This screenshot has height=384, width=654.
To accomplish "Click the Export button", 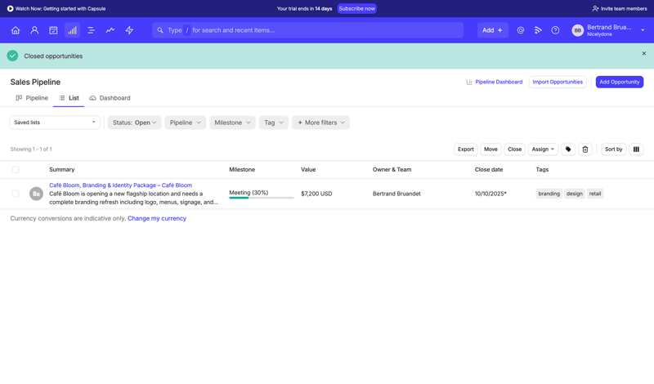I will [466, 150].
